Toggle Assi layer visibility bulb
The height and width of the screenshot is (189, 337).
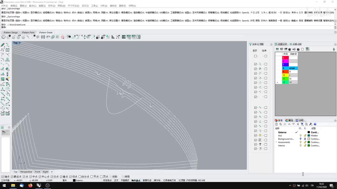pos(300,135)
